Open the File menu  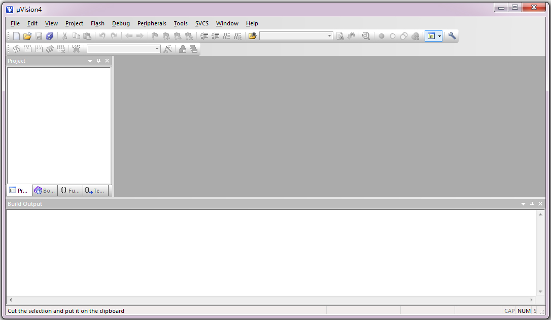15,23
